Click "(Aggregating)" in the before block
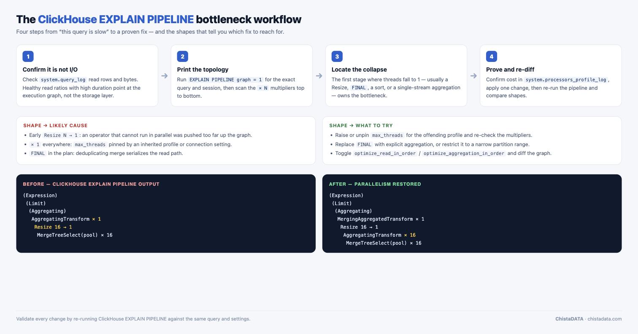This screenshot has height=334, width=638. click(x=48, y=211)
